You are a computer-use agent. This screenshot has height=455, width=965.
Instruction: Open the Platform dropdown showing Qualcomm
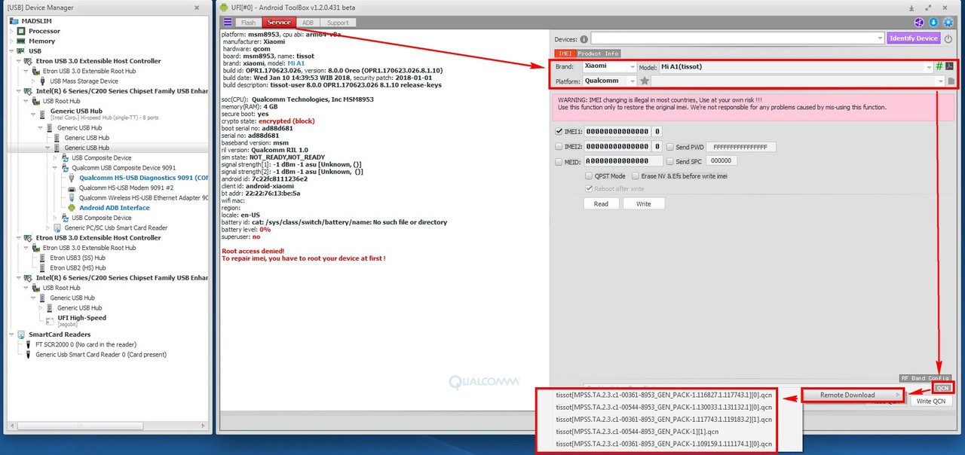(609, 81)
